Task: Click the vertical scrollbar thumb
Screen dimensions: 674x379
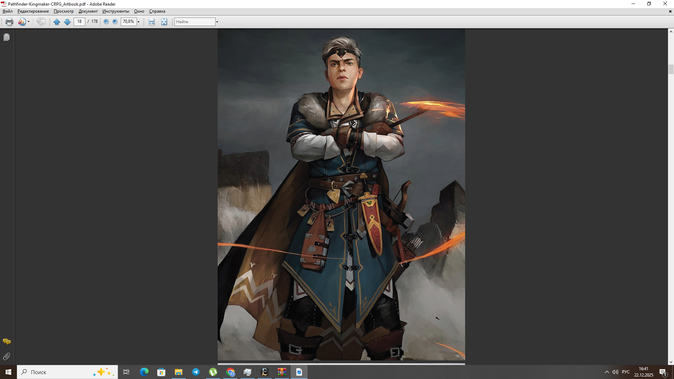Action: (x=671, y=69)
